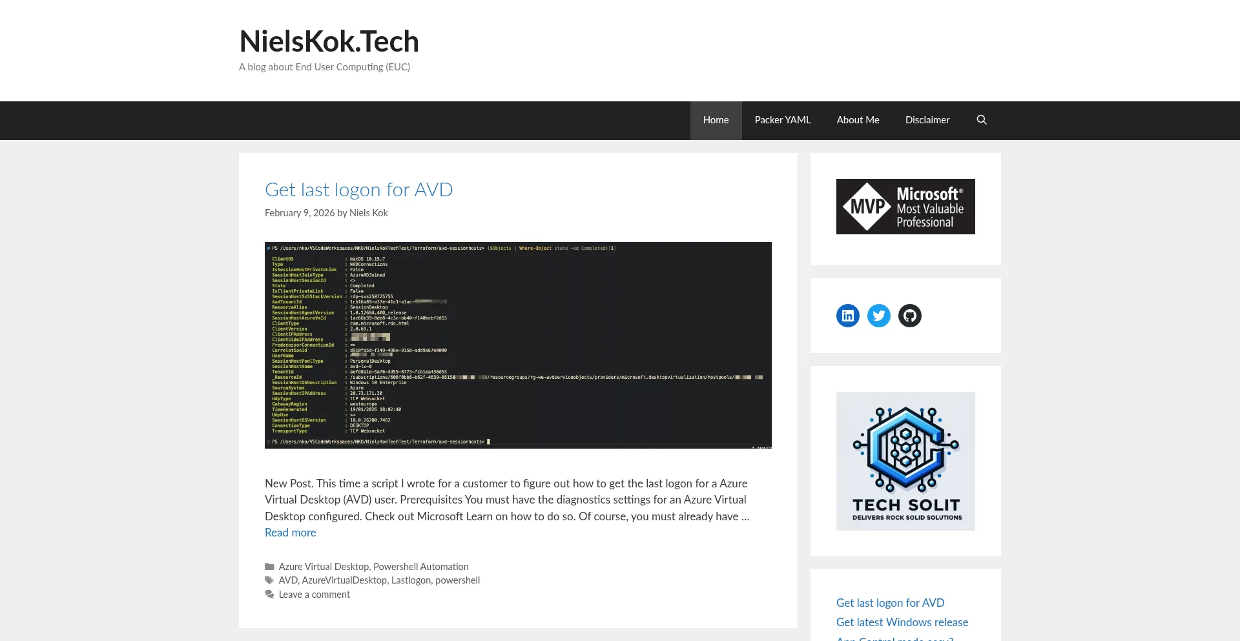Go to the Home menu item
Viewport: 1240px width, 641px height.
(x=716, y=120)
